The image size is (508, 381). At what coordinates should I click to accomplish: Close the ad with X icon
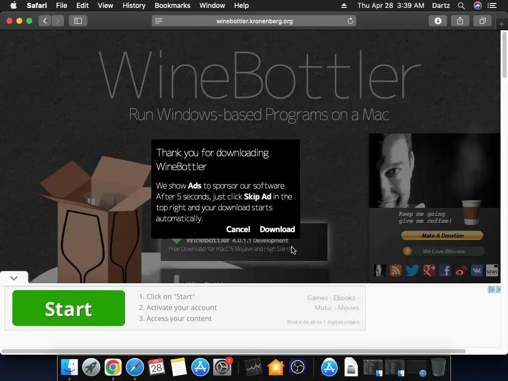pos(498,289)
